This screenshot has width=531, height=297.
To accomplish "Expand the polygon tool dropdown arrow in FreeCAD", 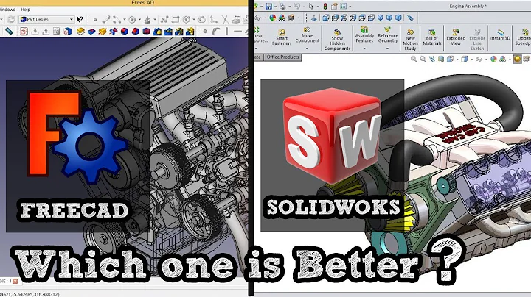I will click(x=194, y=19).
